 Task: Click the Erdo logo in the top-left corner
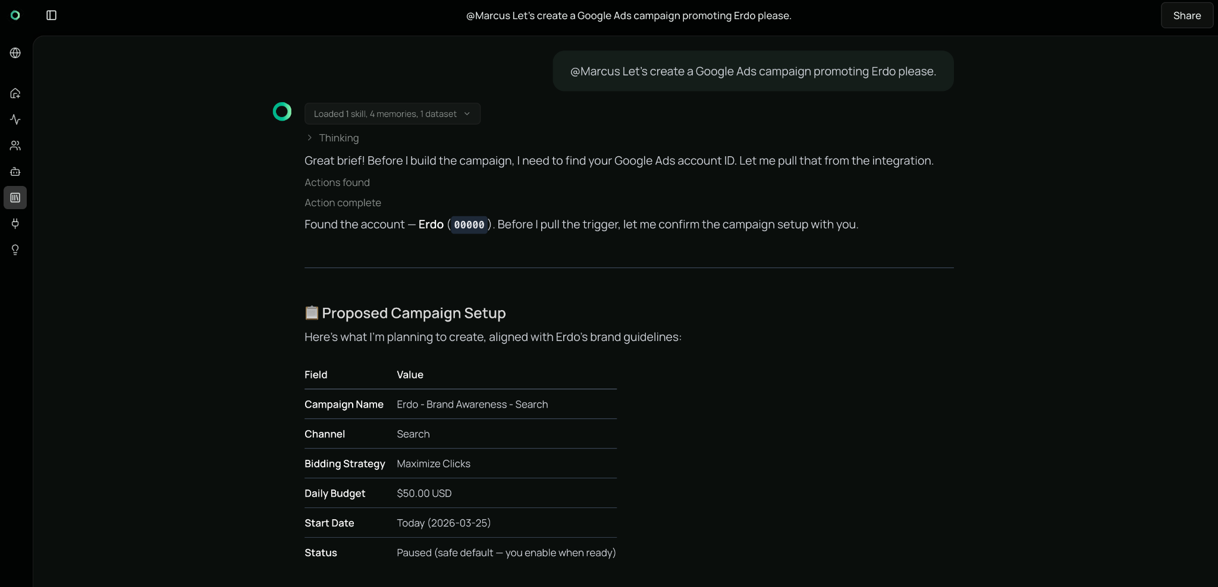[15, 15]
